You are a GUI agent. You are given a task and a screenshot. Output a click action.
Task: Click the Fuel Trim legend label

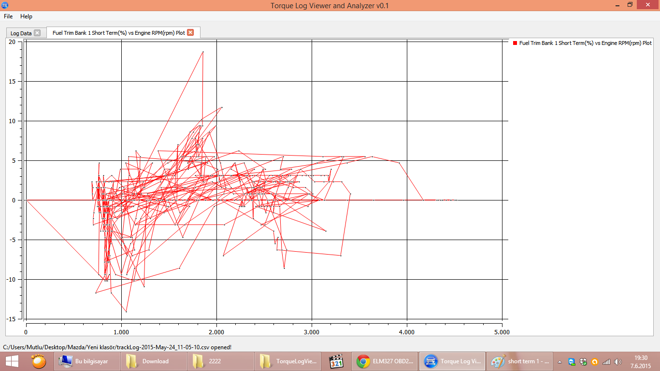coord(586,43)
